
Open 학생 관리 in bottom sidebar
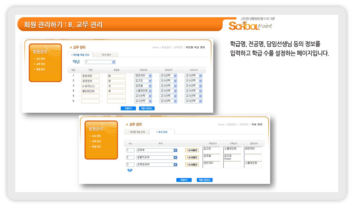[x=96, y=147]
